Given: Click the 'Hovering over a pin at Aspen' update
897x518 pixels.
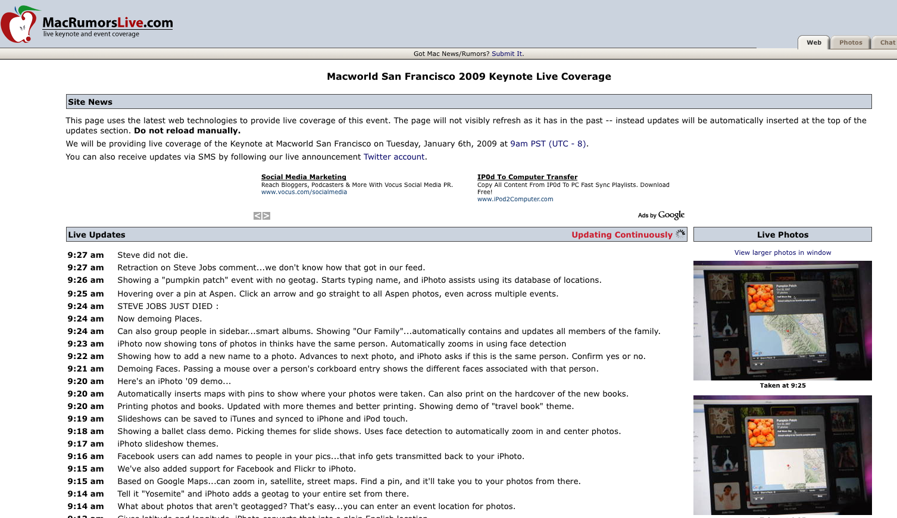Looking at the screenshot, I should (338, 294).
